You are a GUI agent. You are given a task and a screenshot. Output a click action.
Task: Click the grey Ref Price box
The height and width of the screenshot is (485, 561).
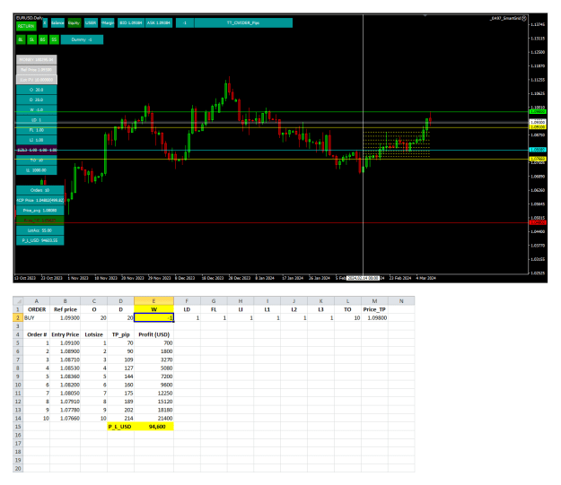(x=37, y=70)
